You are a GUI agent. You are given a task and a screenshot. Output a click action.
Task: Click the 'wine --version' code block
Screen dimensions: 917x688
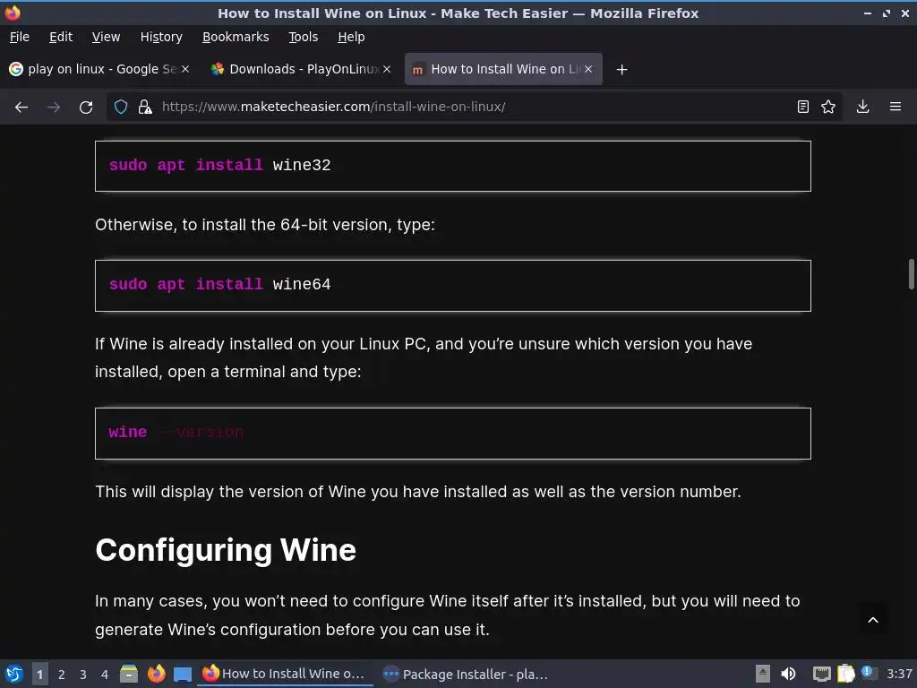click(x=452, y=434)
